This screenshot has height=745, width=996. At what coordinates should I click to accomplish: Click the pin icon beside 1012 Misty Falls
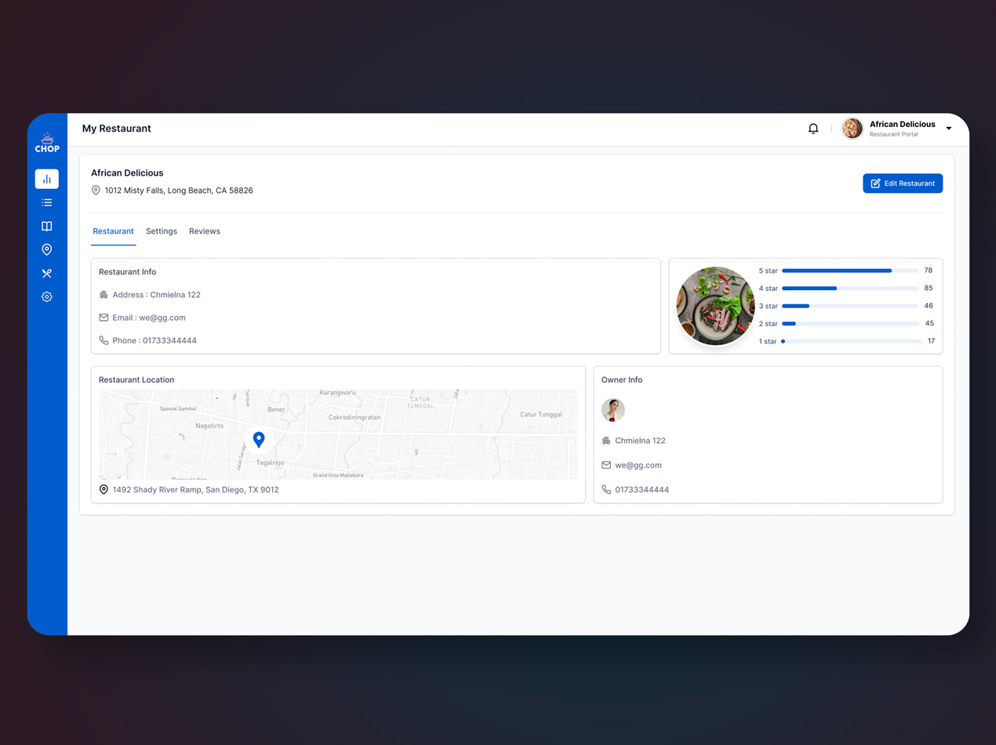(96, 191)
